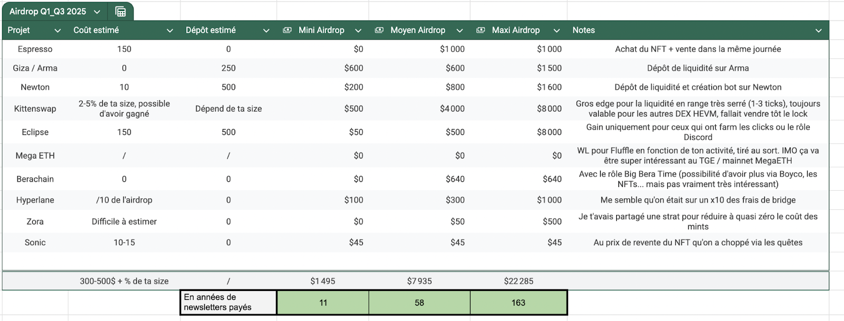Select 'En années de newsletters payés' cell

228,303
